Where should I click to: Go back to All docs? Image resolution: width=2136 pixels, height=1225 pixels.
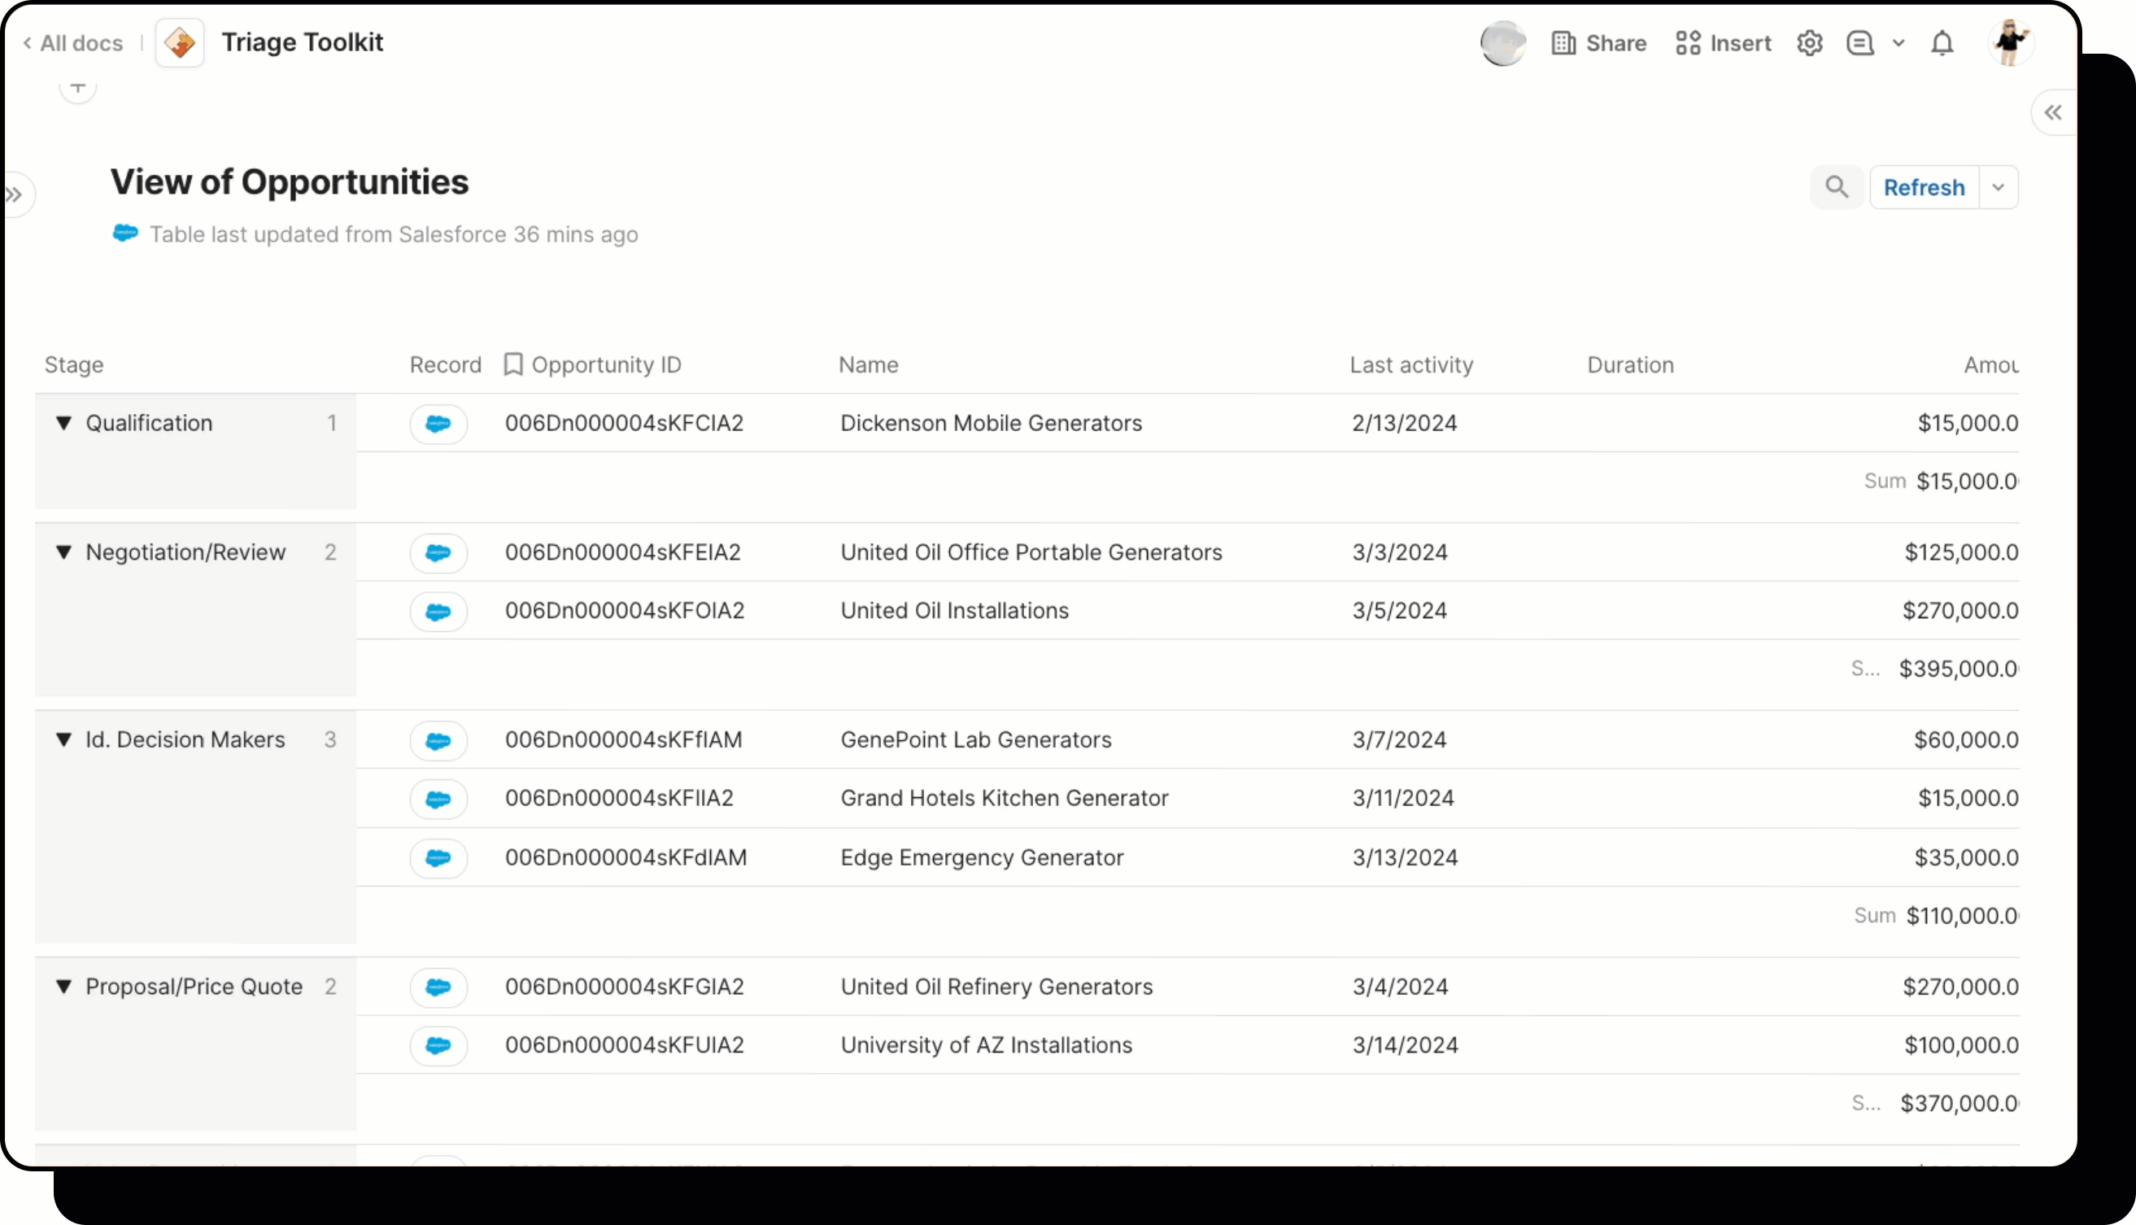tap(72, 43)
